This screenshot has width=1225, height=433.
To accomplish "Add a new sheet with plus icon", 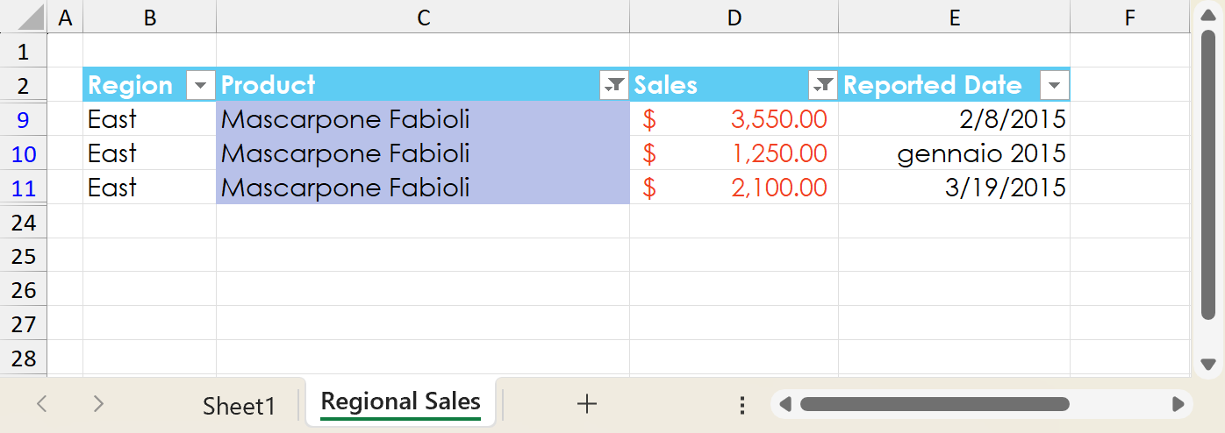I will (586, 403).
